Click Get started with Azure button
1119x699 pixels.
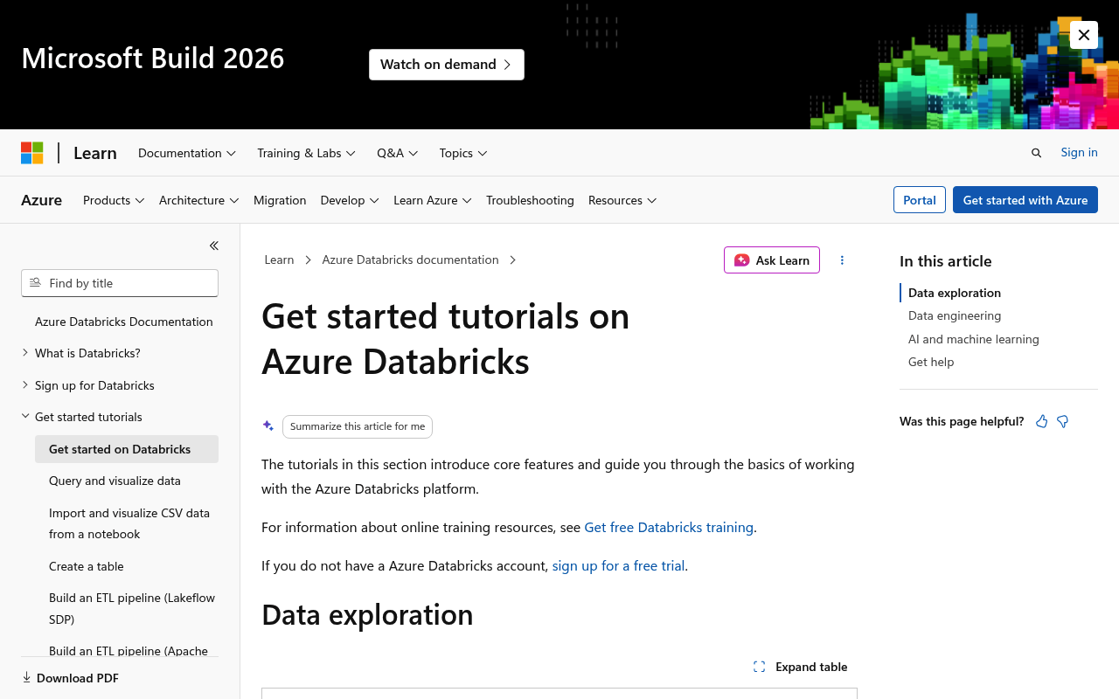pyautogui.click(x=1025, y=200)
